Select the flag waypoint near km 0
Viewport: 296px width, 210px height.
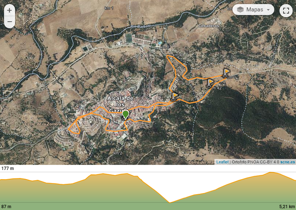(226, 73)
